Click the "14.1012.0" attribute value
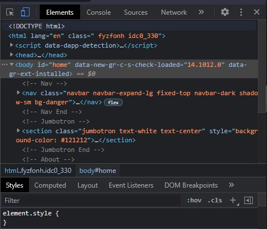The height and width of the screenshot is (229, 267). point(204,65)
